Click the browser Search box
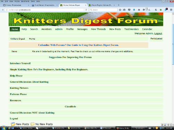Screen dimensions: 174x130 click(x=104, y=10)
